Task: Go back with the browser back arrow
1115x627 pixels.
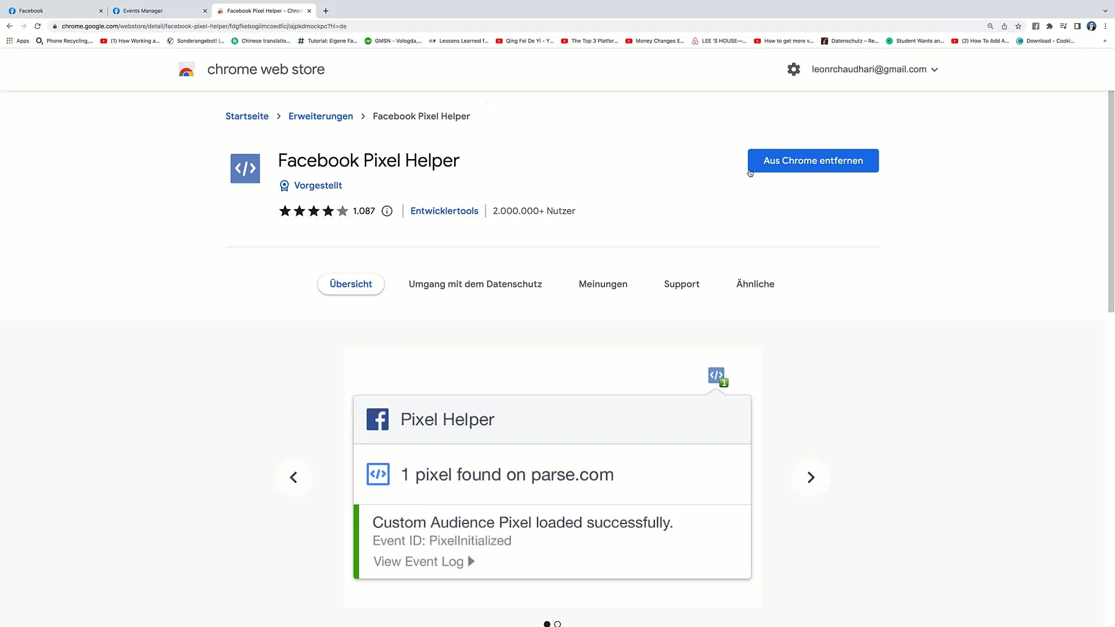Action: click(x=9, y=26)
